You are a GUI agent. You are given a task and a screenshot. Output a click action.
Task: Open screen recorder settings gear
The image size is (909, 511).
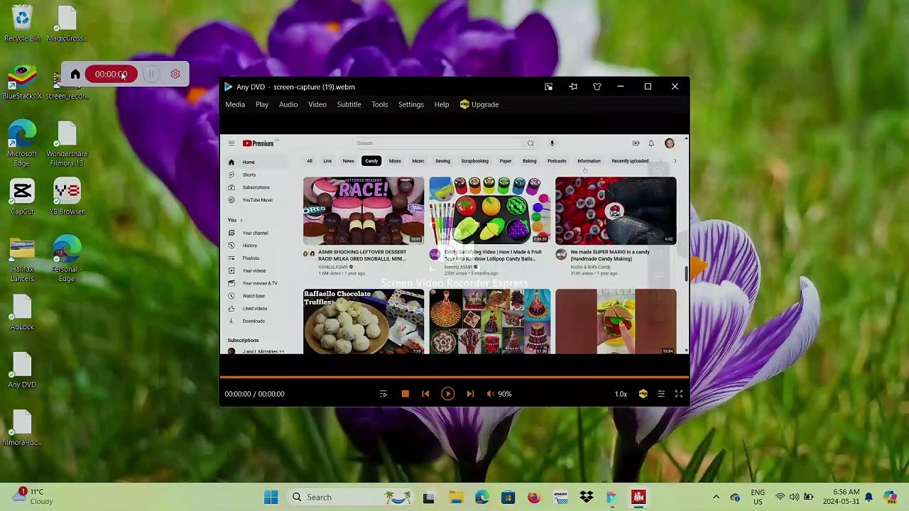(175, 74)
